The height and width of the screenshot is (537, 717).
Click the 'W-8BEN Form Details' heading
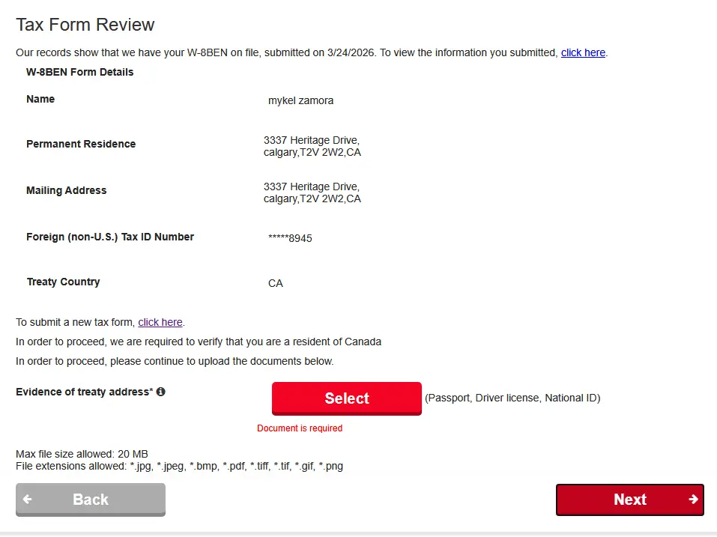pos(79,72)
